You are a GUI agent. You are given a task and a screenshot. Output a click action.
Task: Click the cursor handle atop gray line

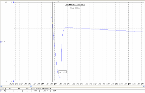pos(58,2)
